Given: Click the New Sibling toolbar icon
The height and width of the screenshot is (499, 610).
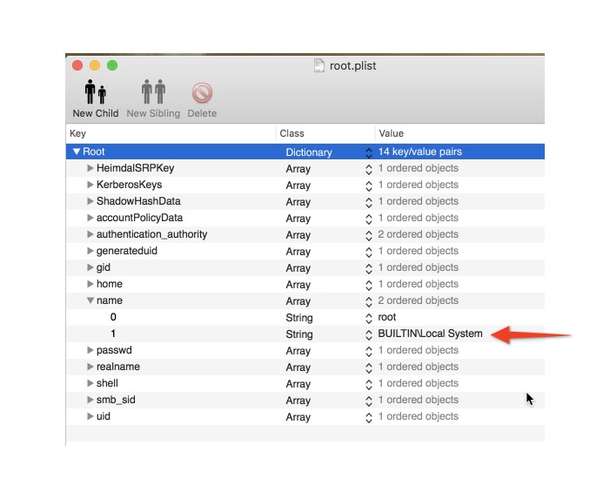Looking at the screenshot, I should tap(153, 92).
